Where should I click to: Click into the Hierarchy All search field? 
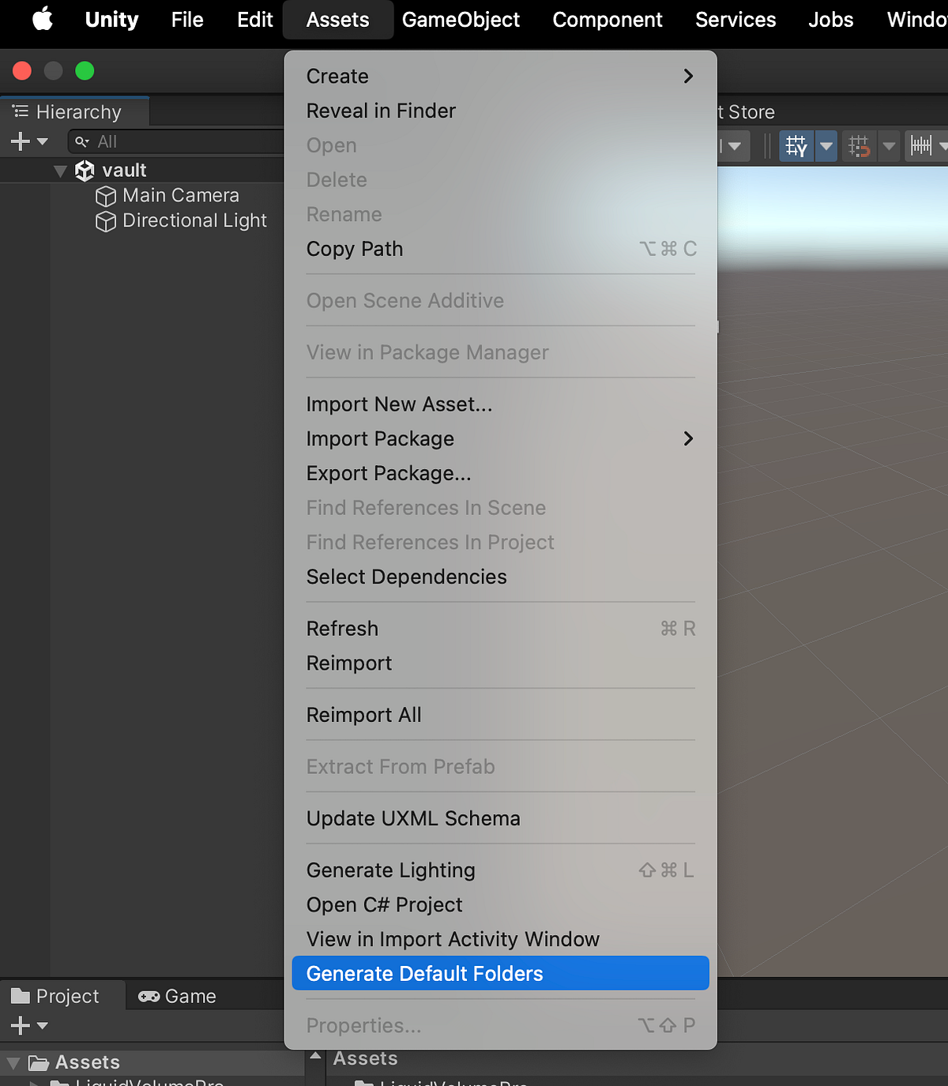pyautogui.click(x=158, y=141)
